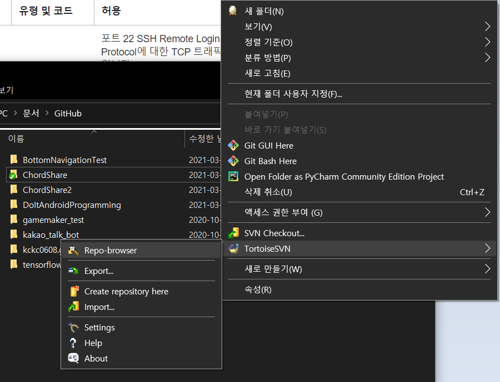Select the ChordShare folder name
The width and height of the screenshot is (500, 382).
click(45, 175)
